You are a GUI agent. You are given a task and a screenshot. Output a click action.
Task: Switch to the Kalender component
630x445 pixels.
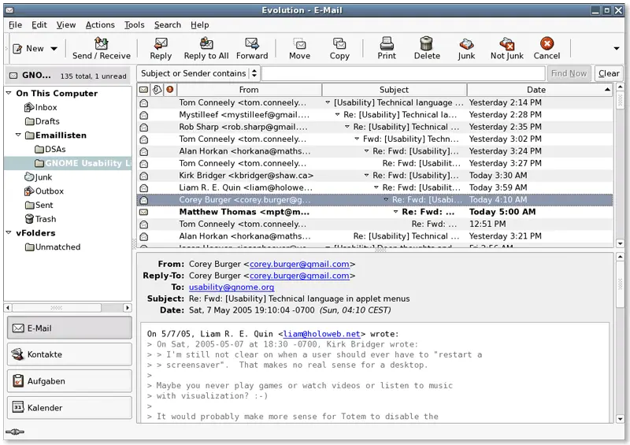[69, 408]
